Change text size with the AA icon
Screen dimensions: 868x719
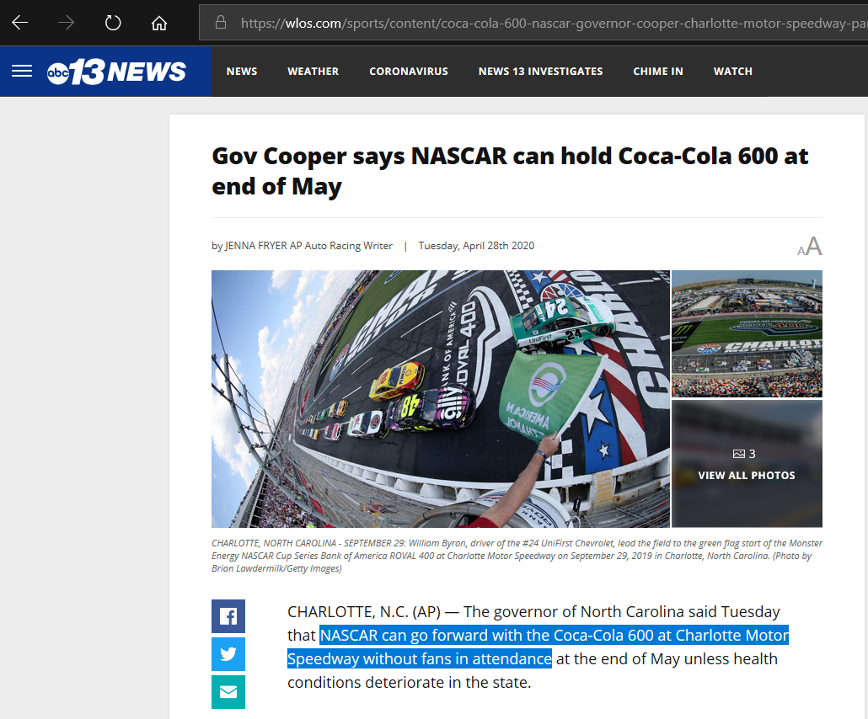click(810, 246)
